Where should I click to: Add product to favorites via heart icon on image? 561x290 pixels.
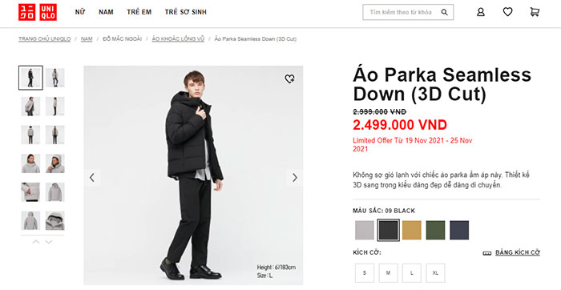point(289,79)
